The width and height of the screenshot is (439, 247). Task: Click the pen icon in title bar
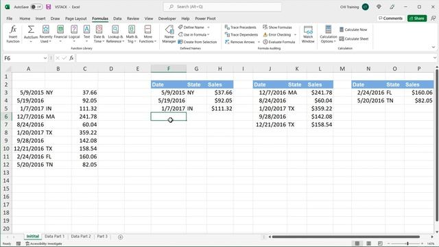392,7
